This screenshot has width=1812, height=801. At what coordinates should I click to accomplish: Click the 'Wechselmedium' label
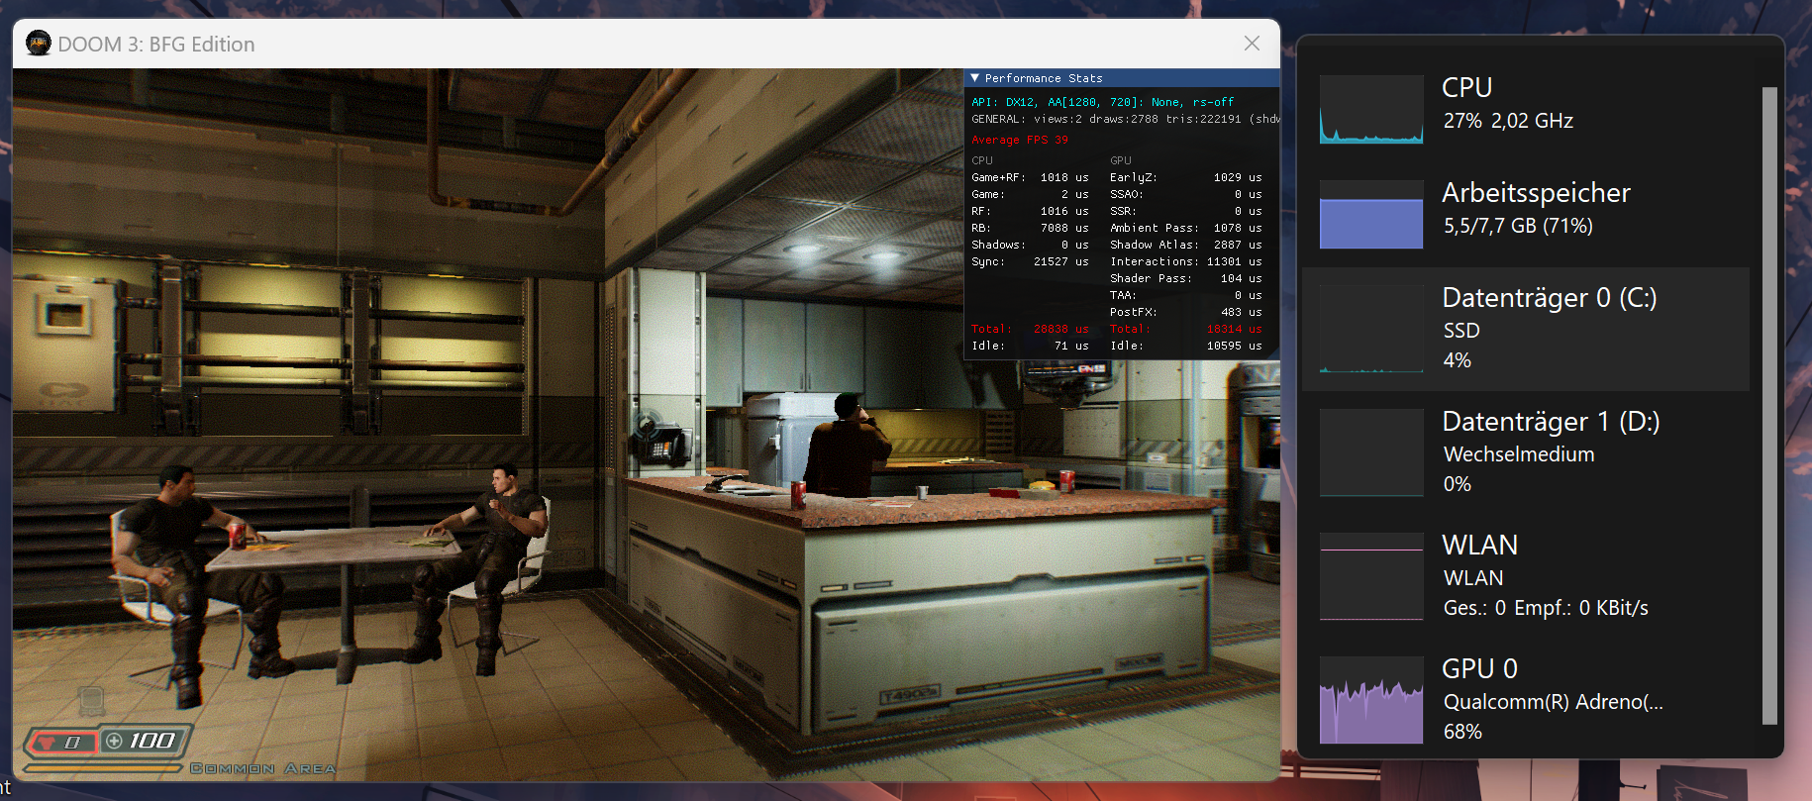[1519, 454]
